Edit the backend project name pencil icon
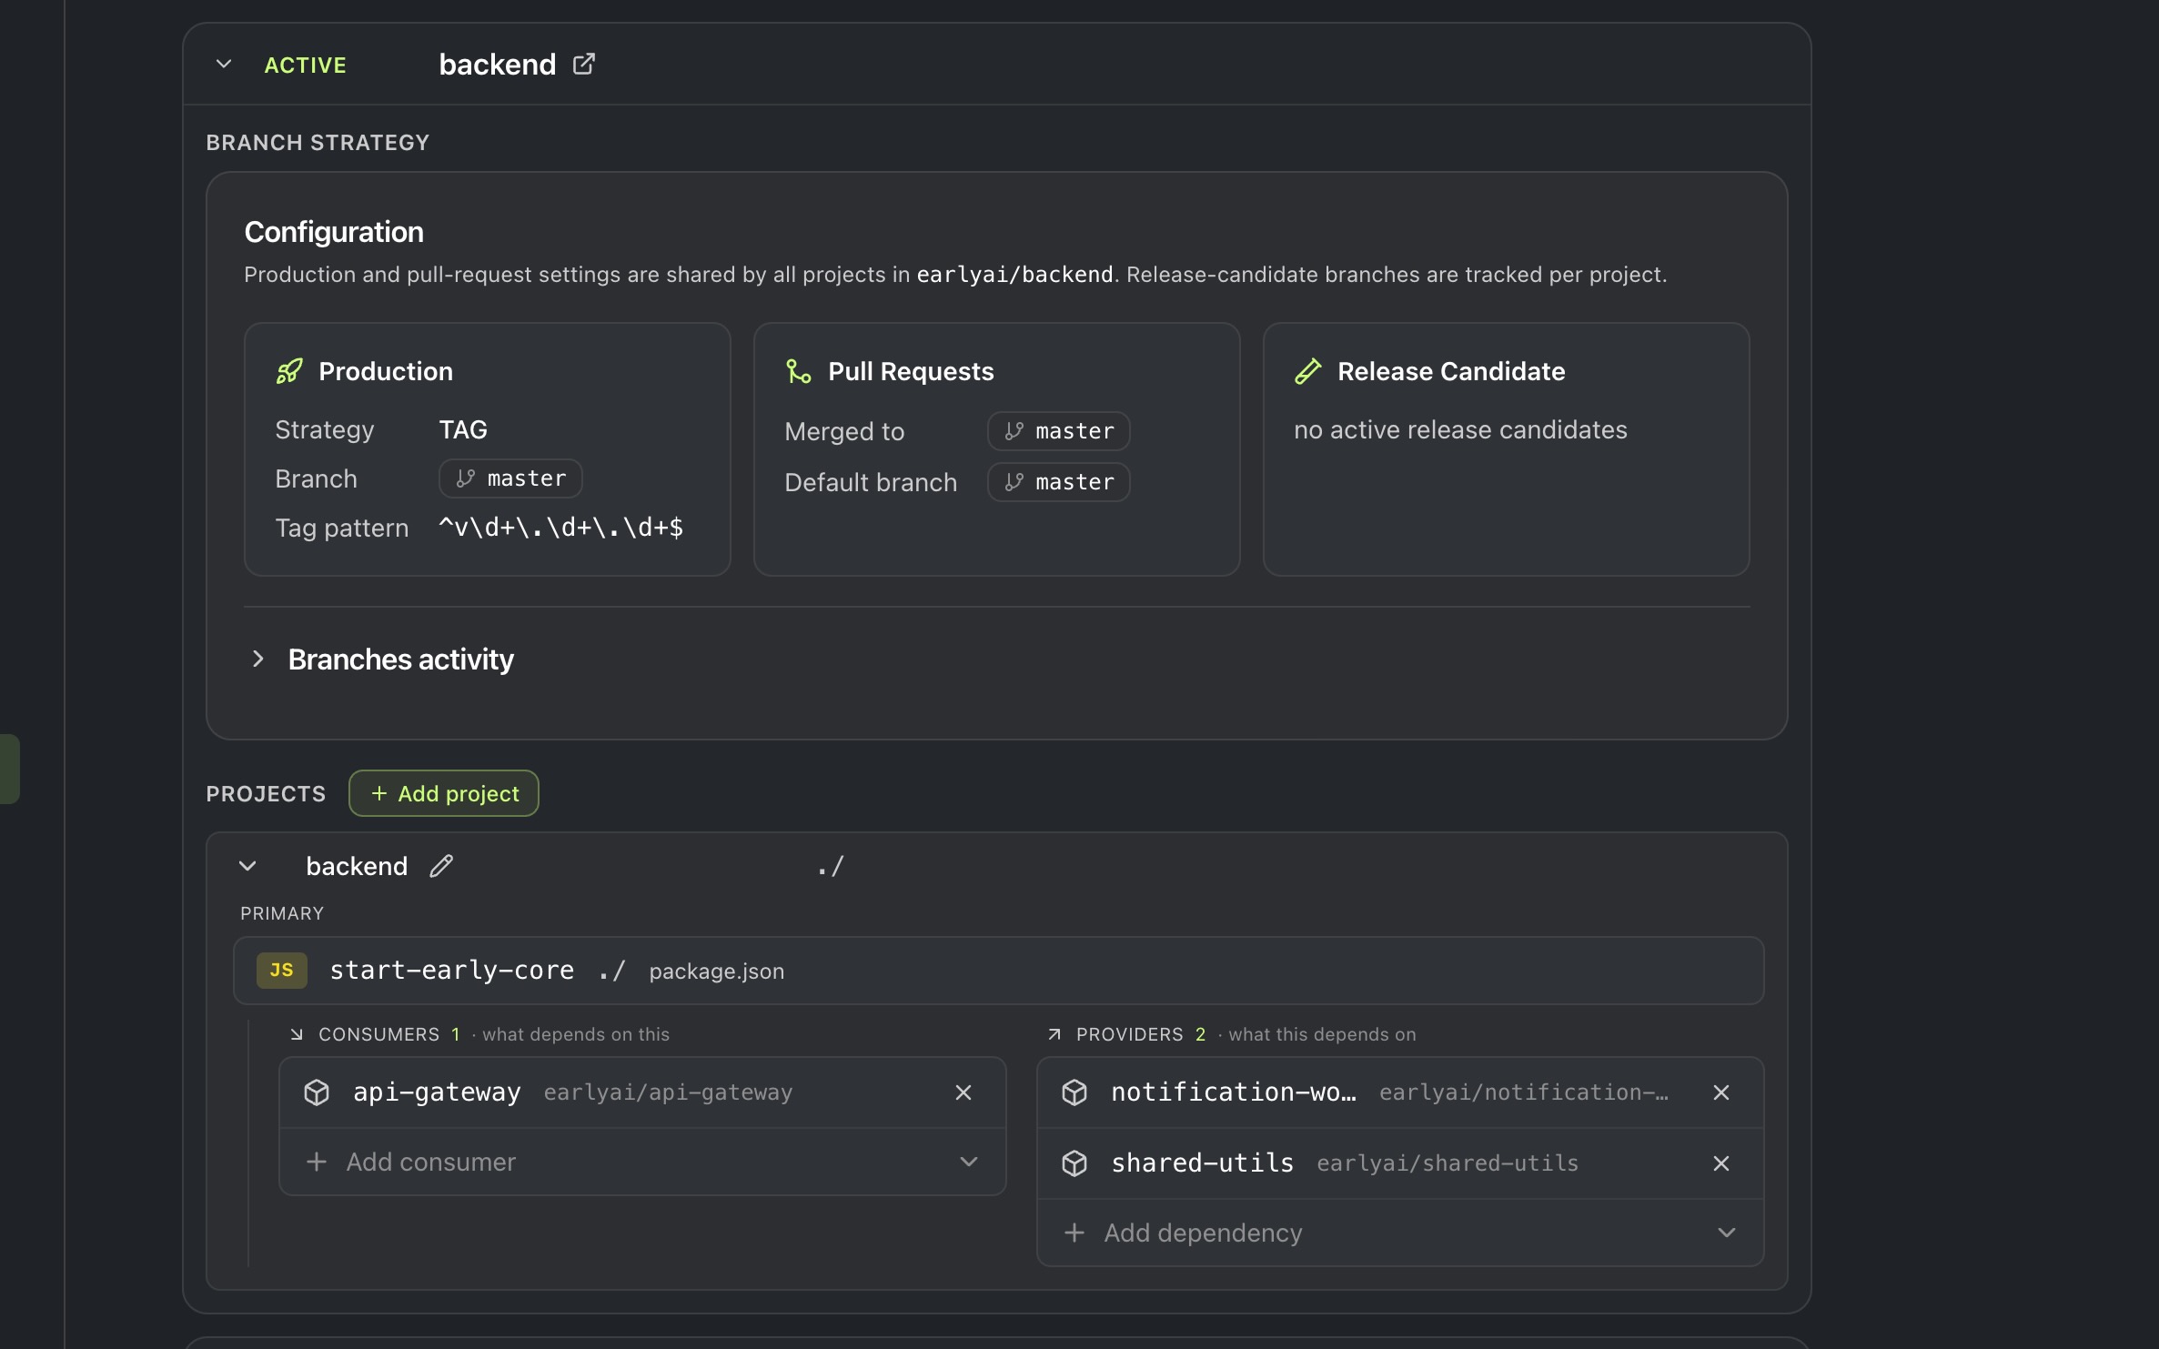This screenshot has height=1349, width=2159. [441, 866]
